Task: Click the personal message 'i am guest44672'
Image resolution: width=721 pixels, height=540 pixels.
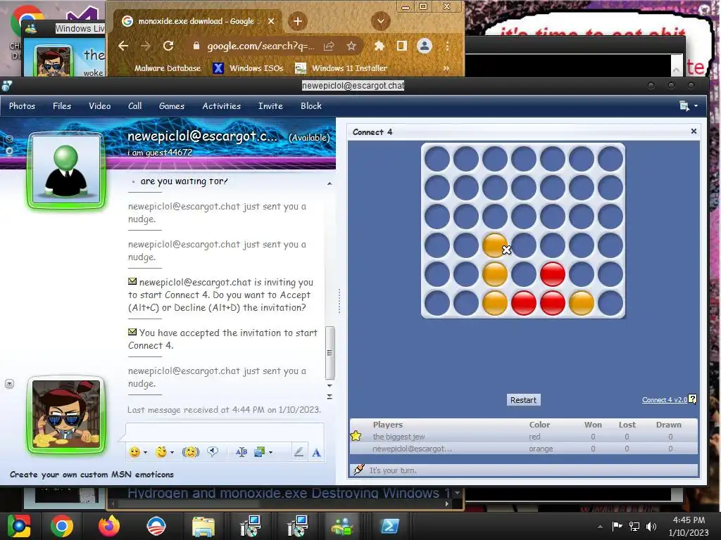Action: point(160,152)
